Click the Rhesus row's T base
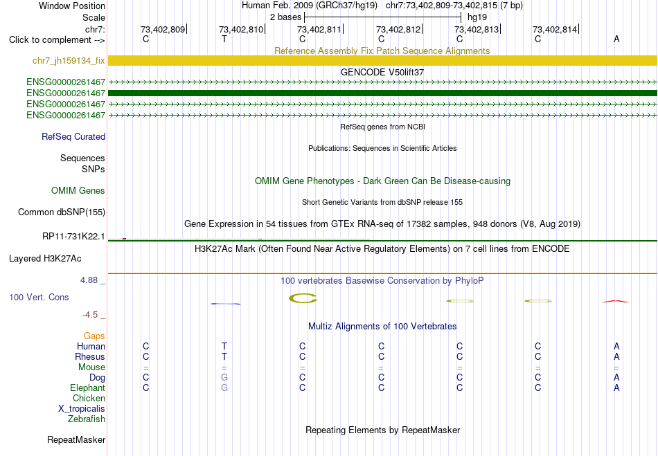658x456 pixels. tap(224, 356)
